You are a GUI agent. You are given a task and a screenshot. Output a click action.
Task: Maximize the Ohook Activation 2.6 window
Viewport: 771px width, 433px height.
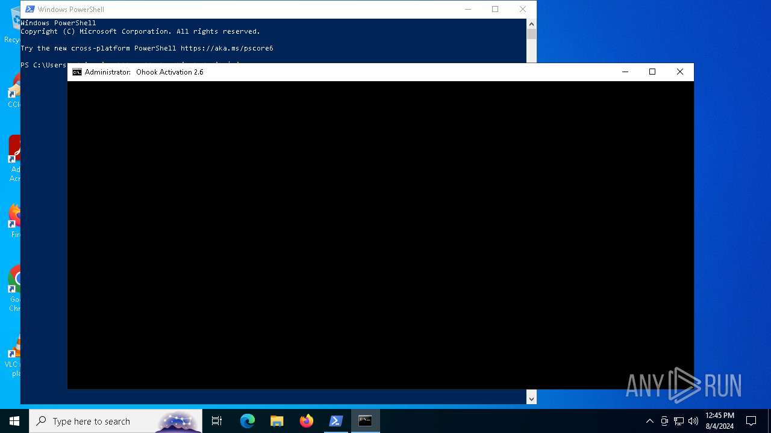[652, 72]
